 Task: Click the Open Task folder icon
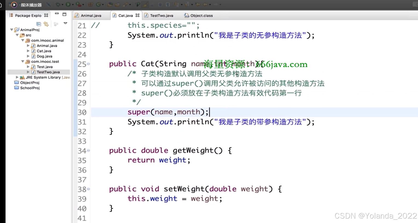pos(117,5)
